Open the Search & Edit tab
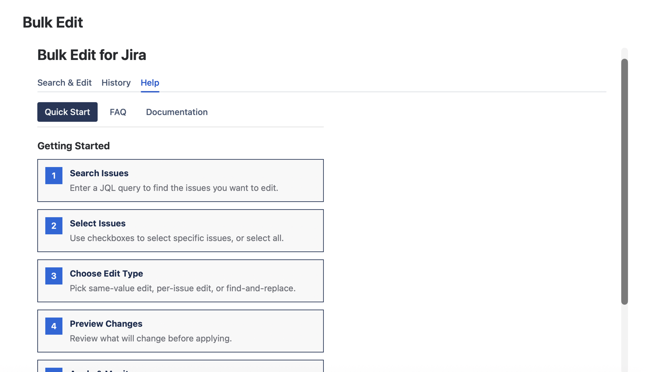Screen dimensions: 650x372 tap(65, 83)
